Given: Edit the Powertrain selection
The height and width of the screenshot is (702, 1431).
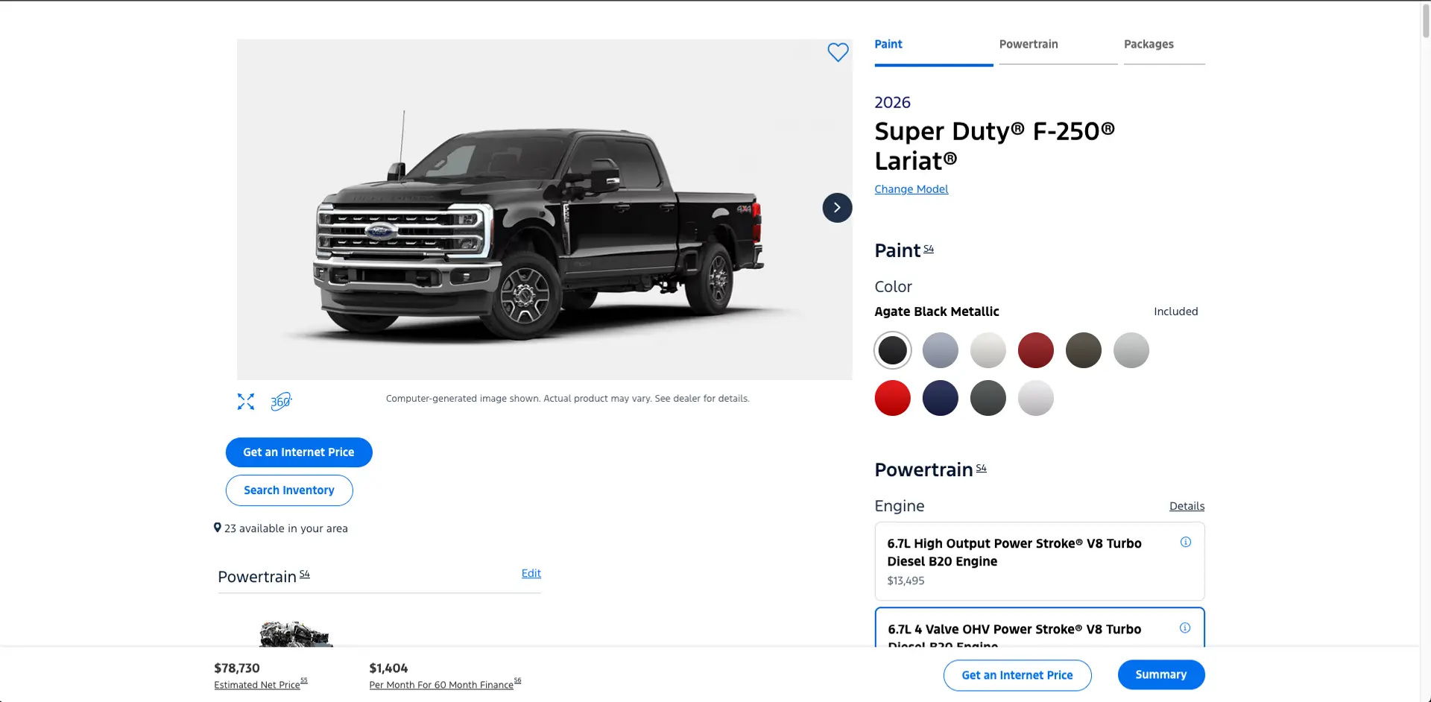Looking at the screenshot, I should click(531, 573).
